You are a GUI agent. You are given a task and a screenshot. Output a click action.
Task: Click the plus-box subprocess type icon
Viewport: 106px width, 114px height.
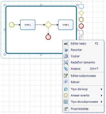(x=66, y=102)
